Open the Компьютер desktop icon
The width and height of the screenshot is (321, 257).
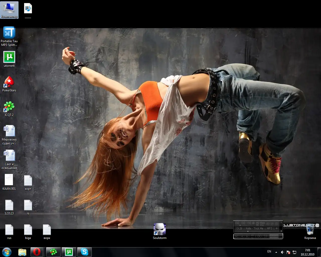[9, 8]
